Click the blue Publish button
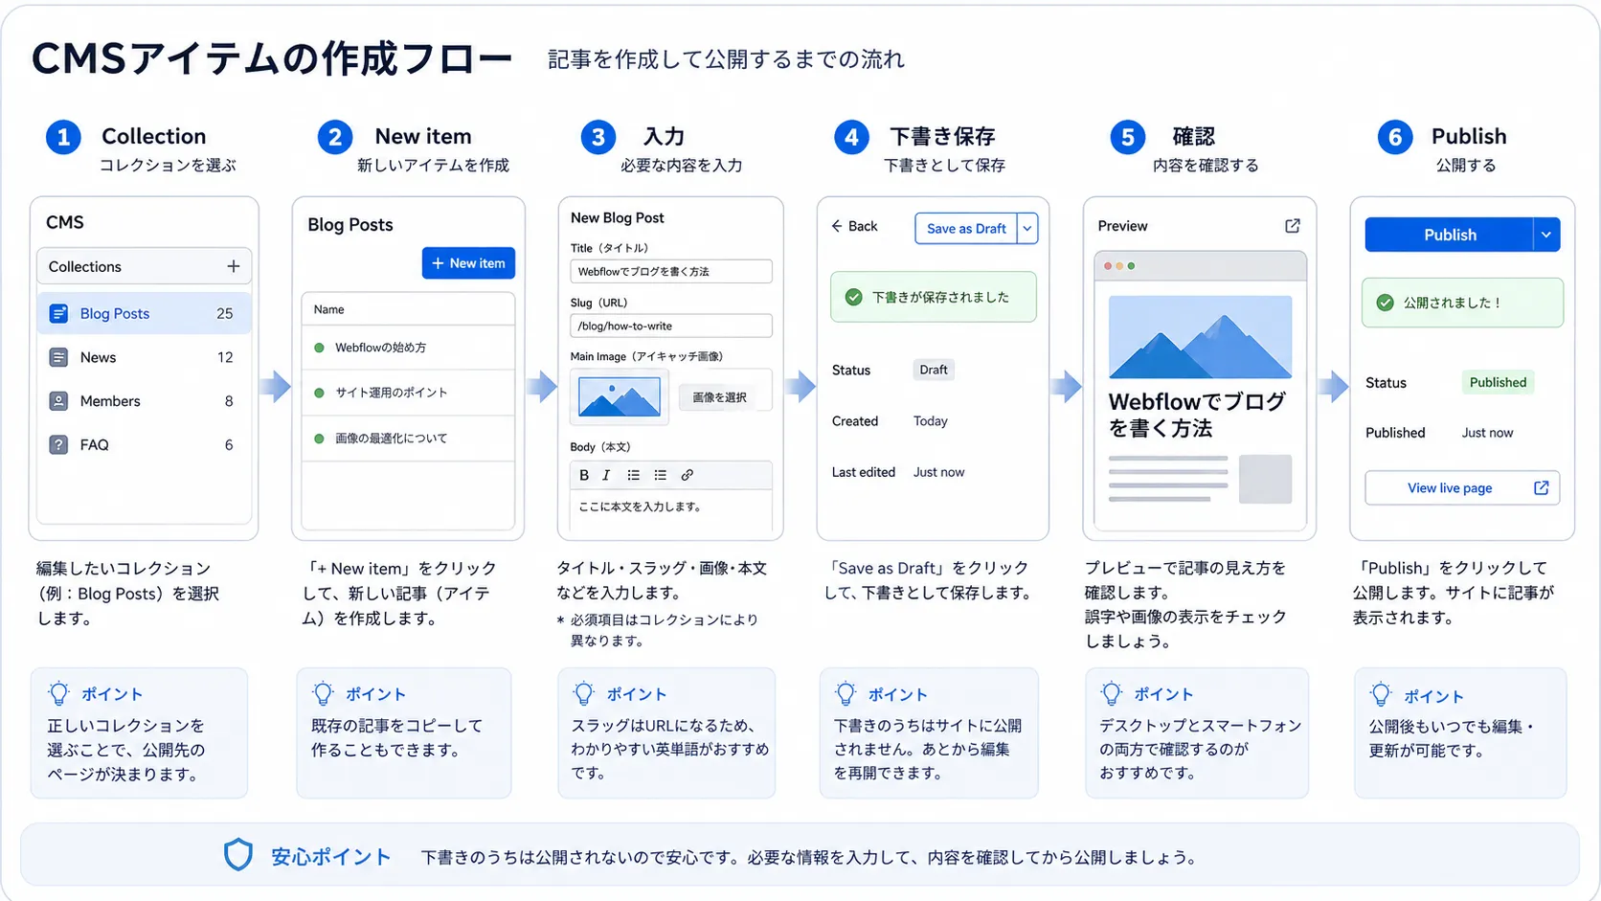Image resolution: width=1601 pixels, height=901 pixels. (x=1450, y=235)
